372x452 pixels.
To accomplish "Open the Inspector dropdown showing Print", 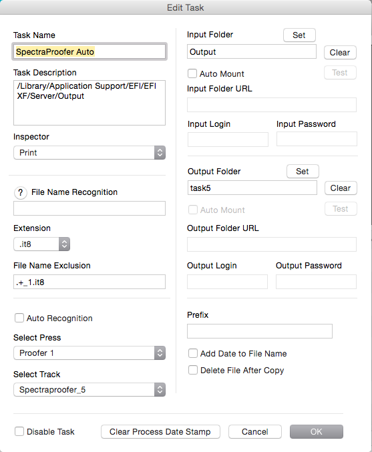I will pos(89,152).
